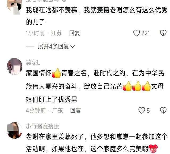Open the top commenter's avatar
This screenshot has width=170, height=154.
(15, 6)
